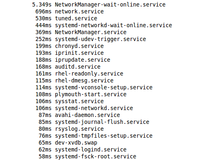Click on tuned.service text
The width and height of the screenshot is (207, 160).
click(x=76, y=18)
